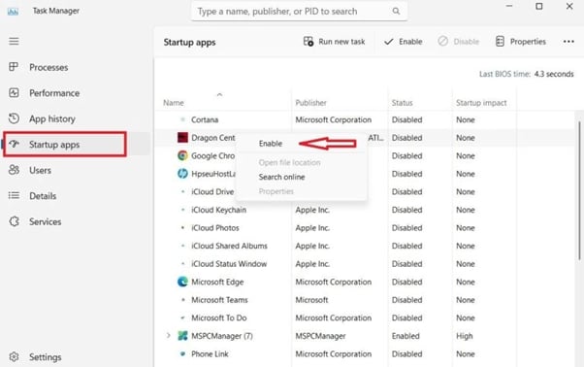Click the Dragon Center app icon

182,138
